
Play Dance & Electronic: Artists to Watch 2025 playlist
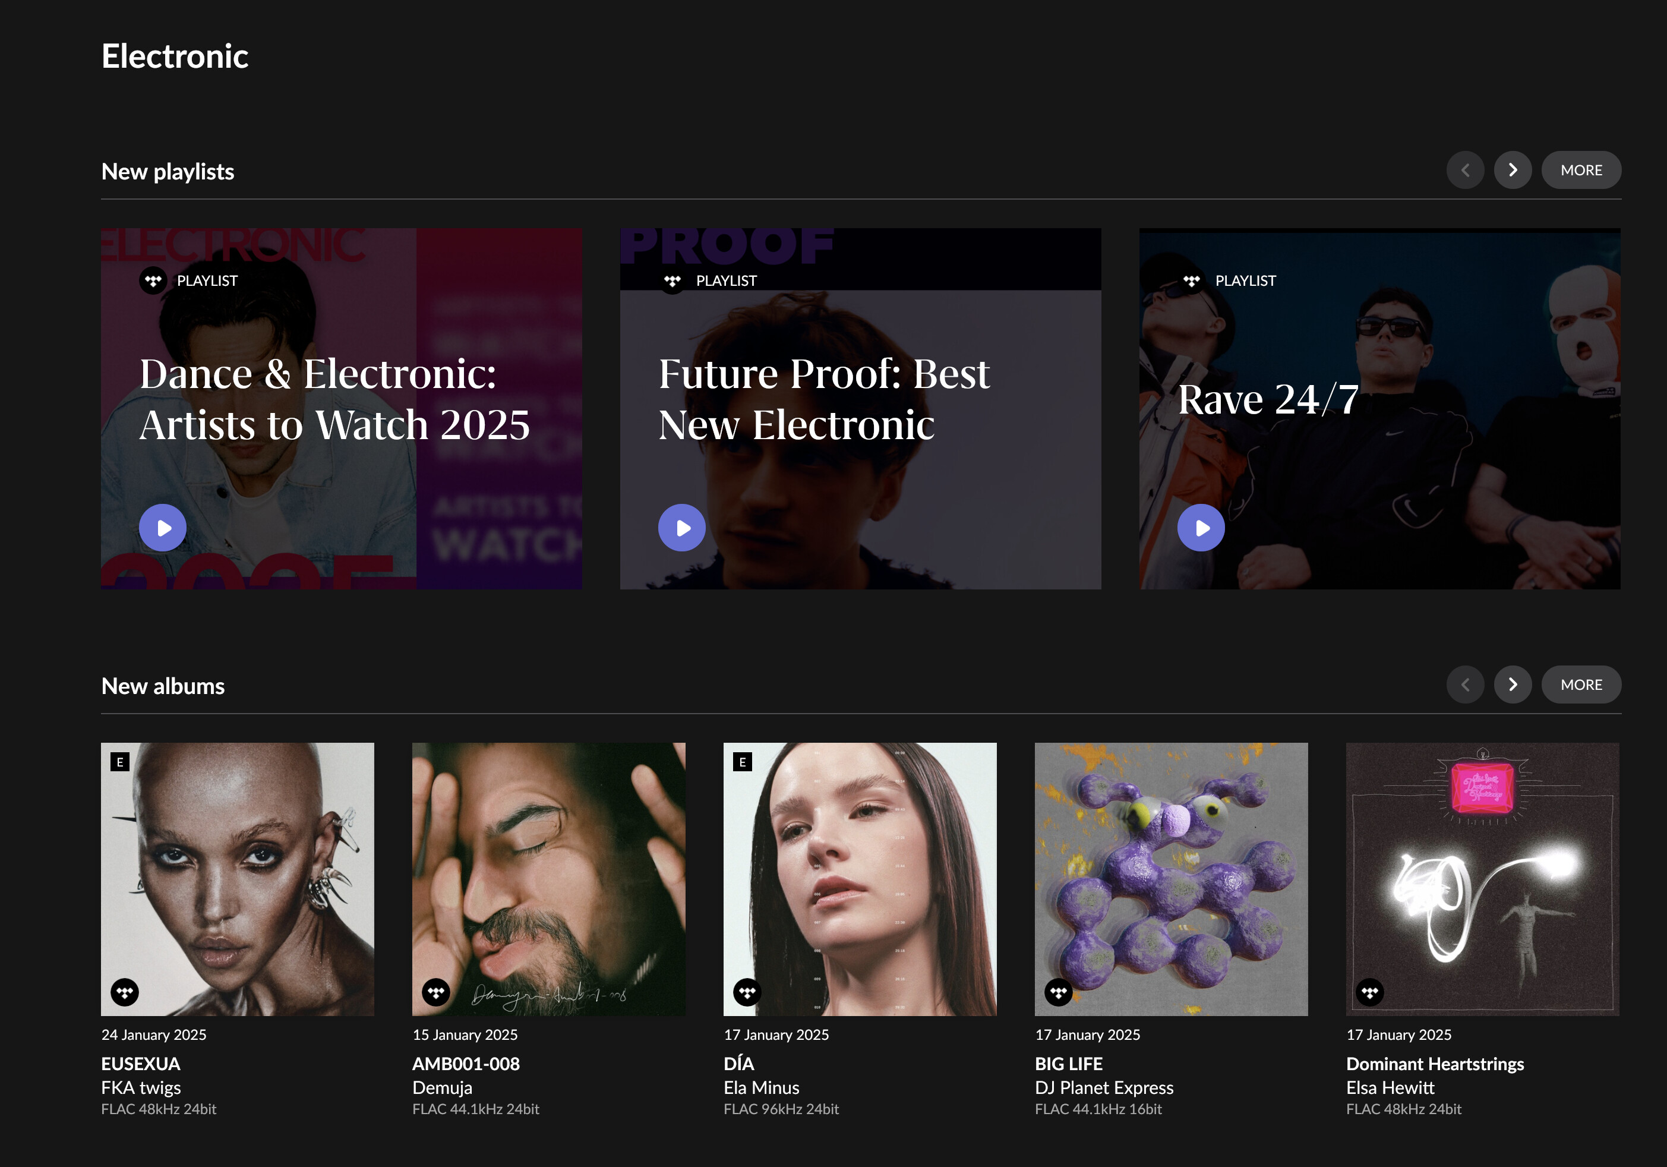[x=163, y=528]
